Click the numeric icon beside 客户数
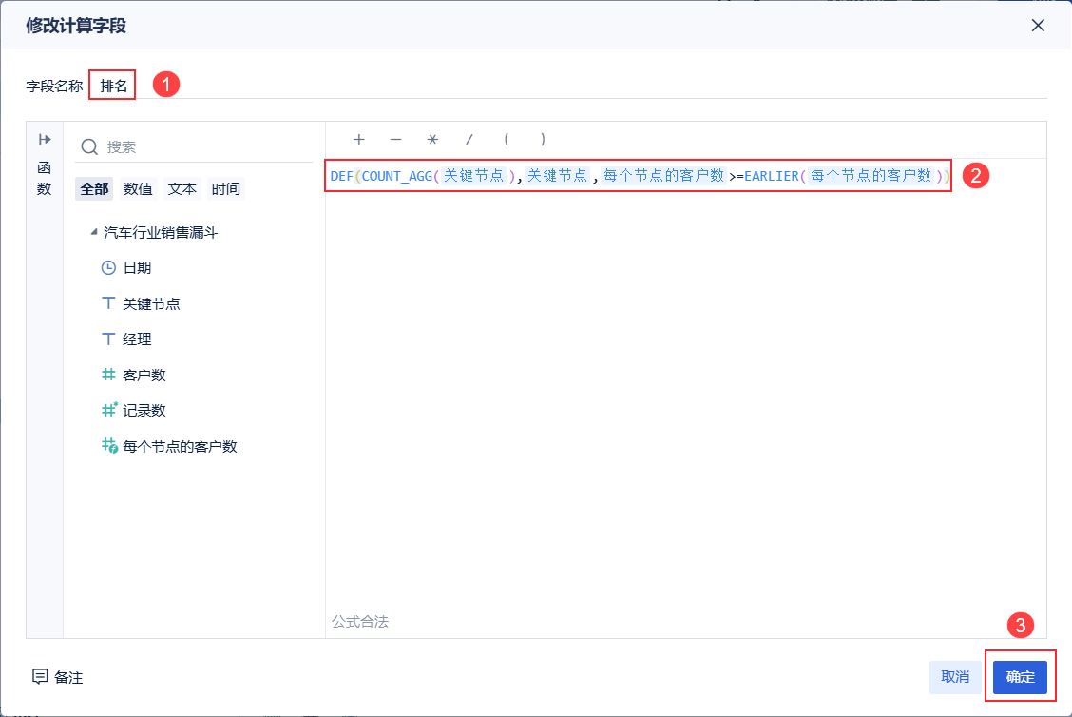Viewport: 1072px width, 717px height. tap(107, 374)
